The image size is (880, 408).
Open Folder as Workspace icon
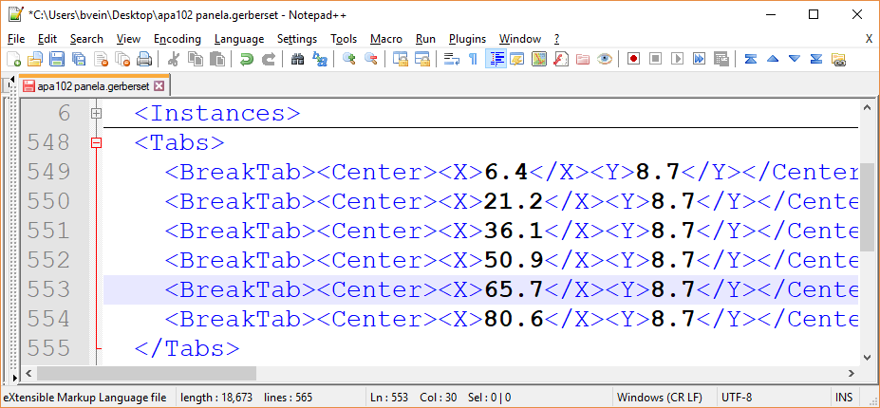[583, 59]
